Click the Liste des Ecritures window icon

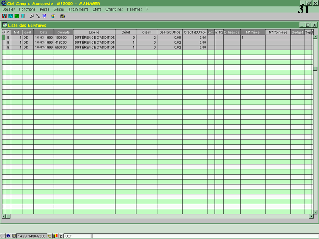[x=5, y=25]
